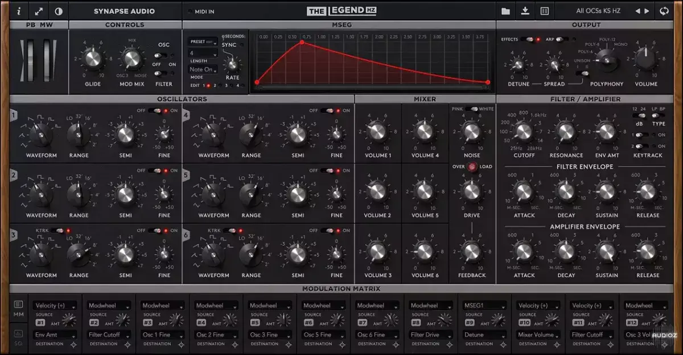Toggle the Effects switch in Output
This screenshot has width=683, height=355.
tap(528, 39)
